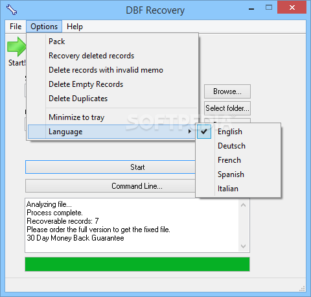Open the Help menu

coord(75,27)
